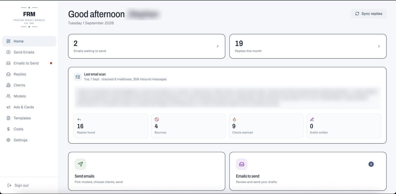Open the Emails waiting to send card
This screenshot has width=396, height=194.
[147, 46]
